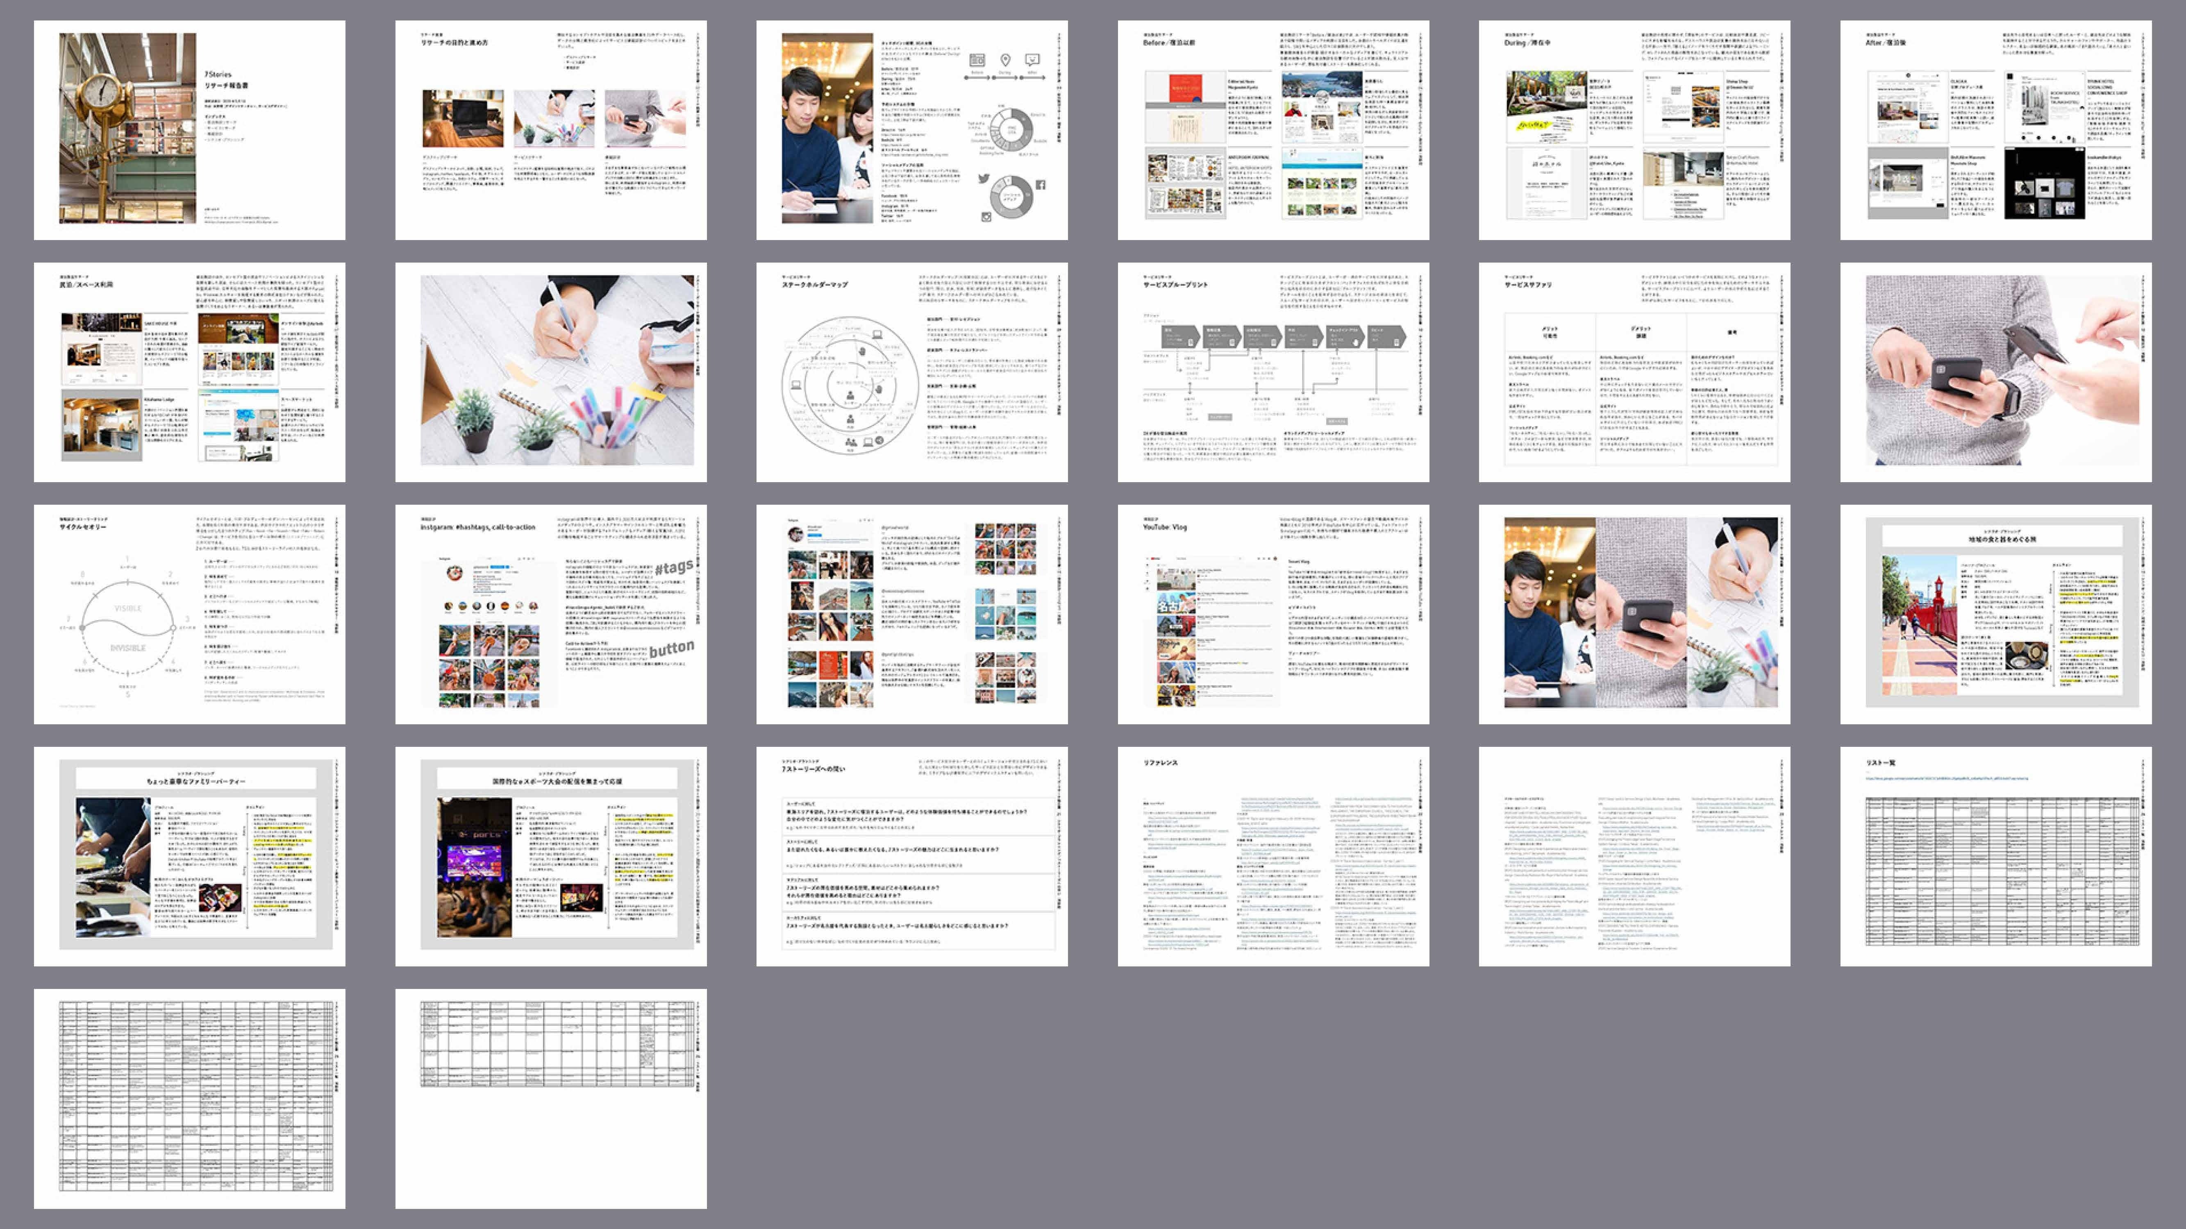Select the Instagram #hashtags call-to-action page

tap(551, 614)
